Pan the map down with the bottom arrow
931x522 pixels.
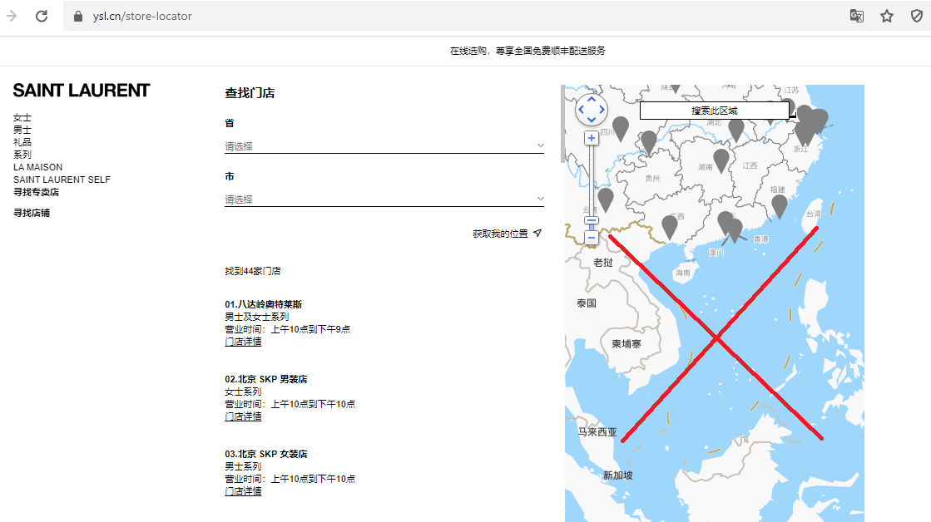click(x=592, y=120)
